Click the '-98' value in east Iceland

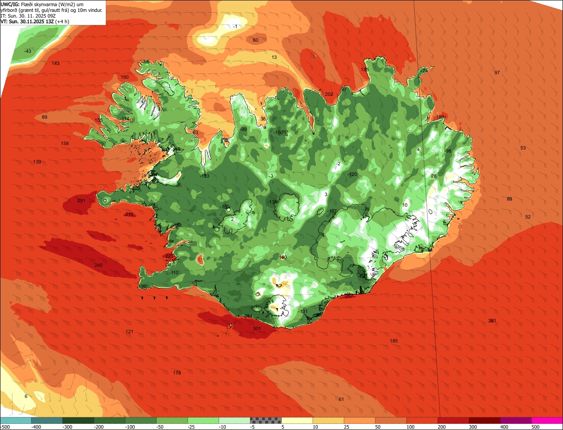(x=448, y=151)
